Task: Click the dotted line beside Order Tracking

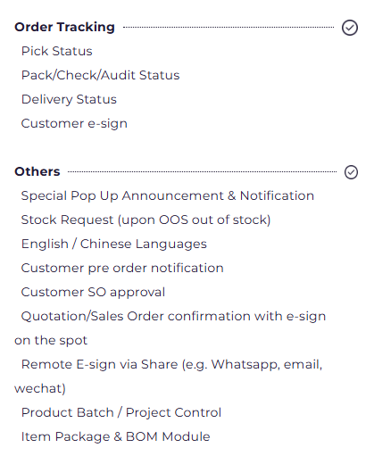Action: [x=229, y=27]
